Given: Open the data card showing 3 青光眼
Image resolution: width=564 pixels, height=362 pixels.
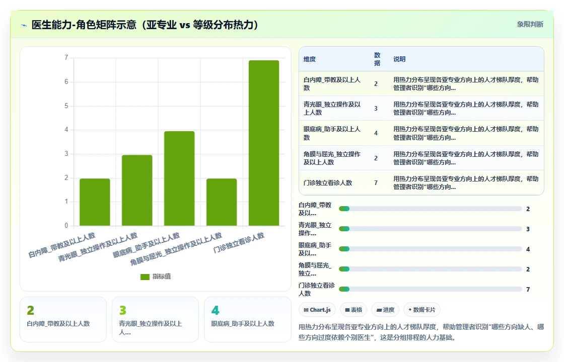Looking at the screenshot, I should (x=155, y=319).
